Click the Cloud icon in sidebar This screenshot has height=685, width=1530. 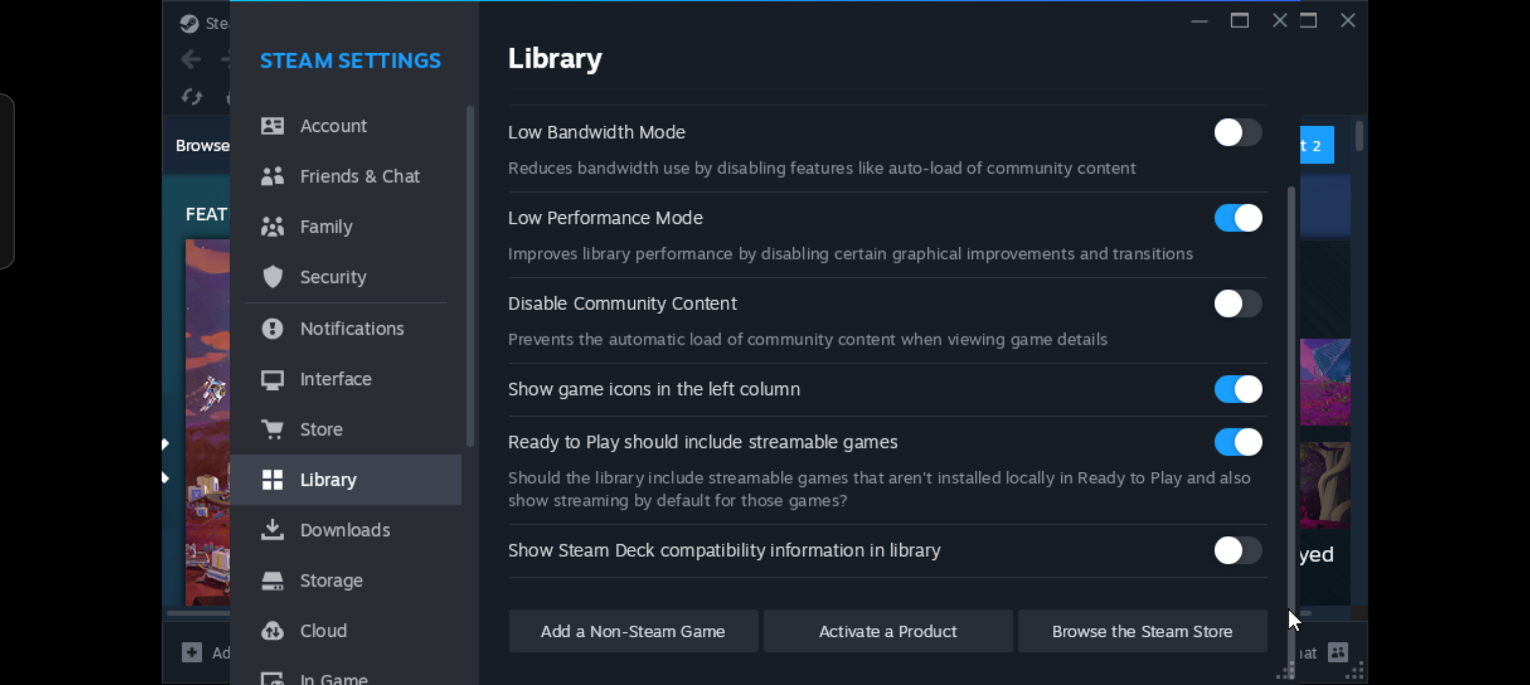[x=272, y=630]
